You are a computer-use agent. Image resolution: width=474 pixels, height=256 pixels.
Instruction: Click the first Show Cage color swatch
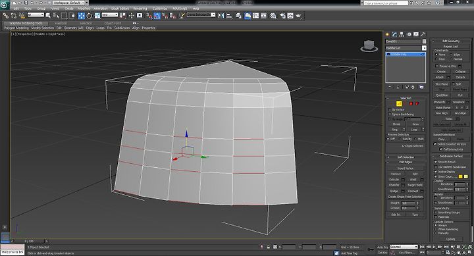460,176
